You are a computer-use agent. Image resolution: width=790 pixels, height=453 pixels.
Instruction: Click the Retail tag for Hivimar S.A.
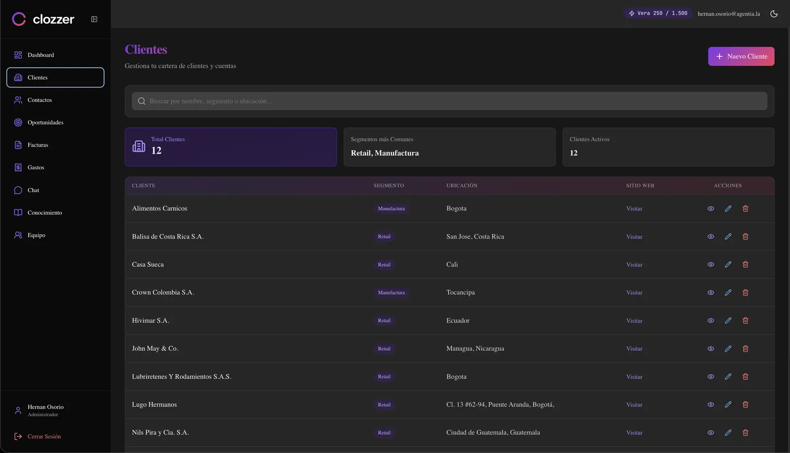384,321
